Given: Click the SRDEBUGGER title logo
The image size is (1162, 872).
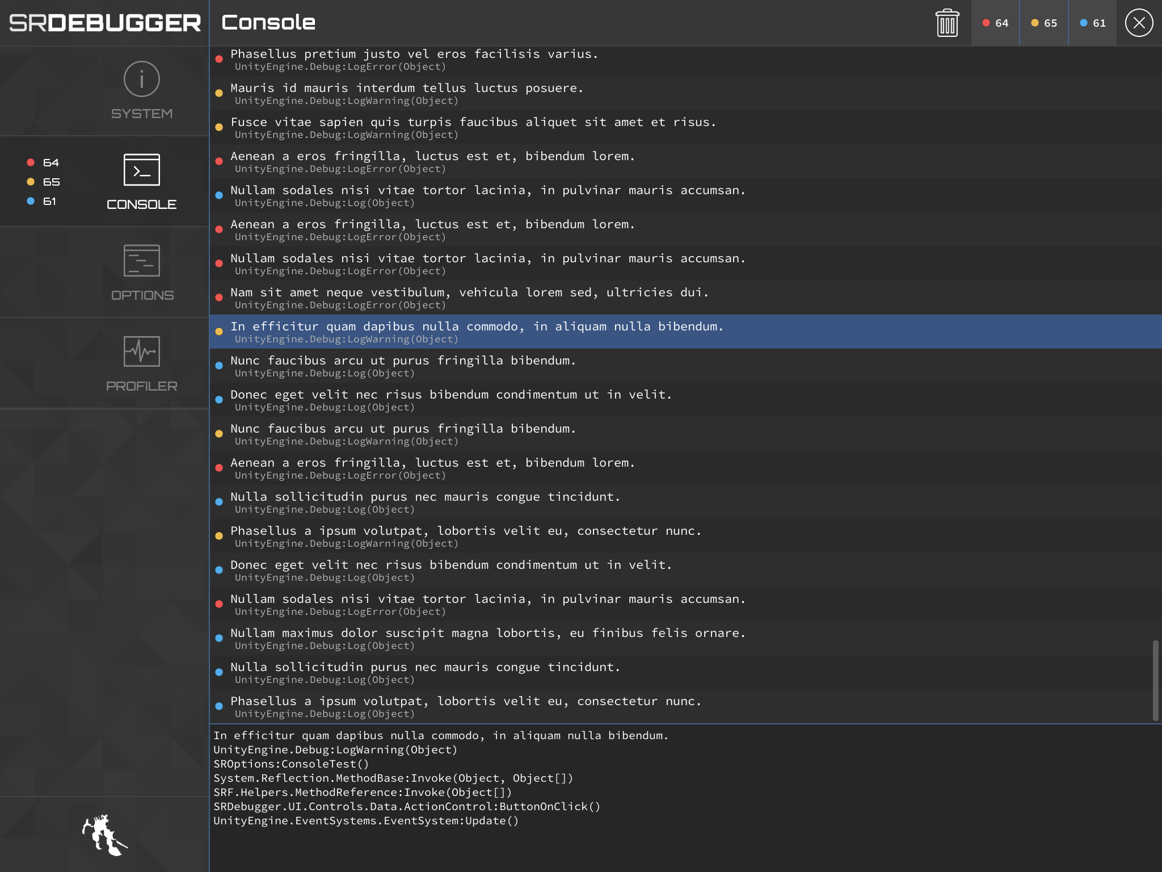Looking at the screenshot, I should [105, 23].
